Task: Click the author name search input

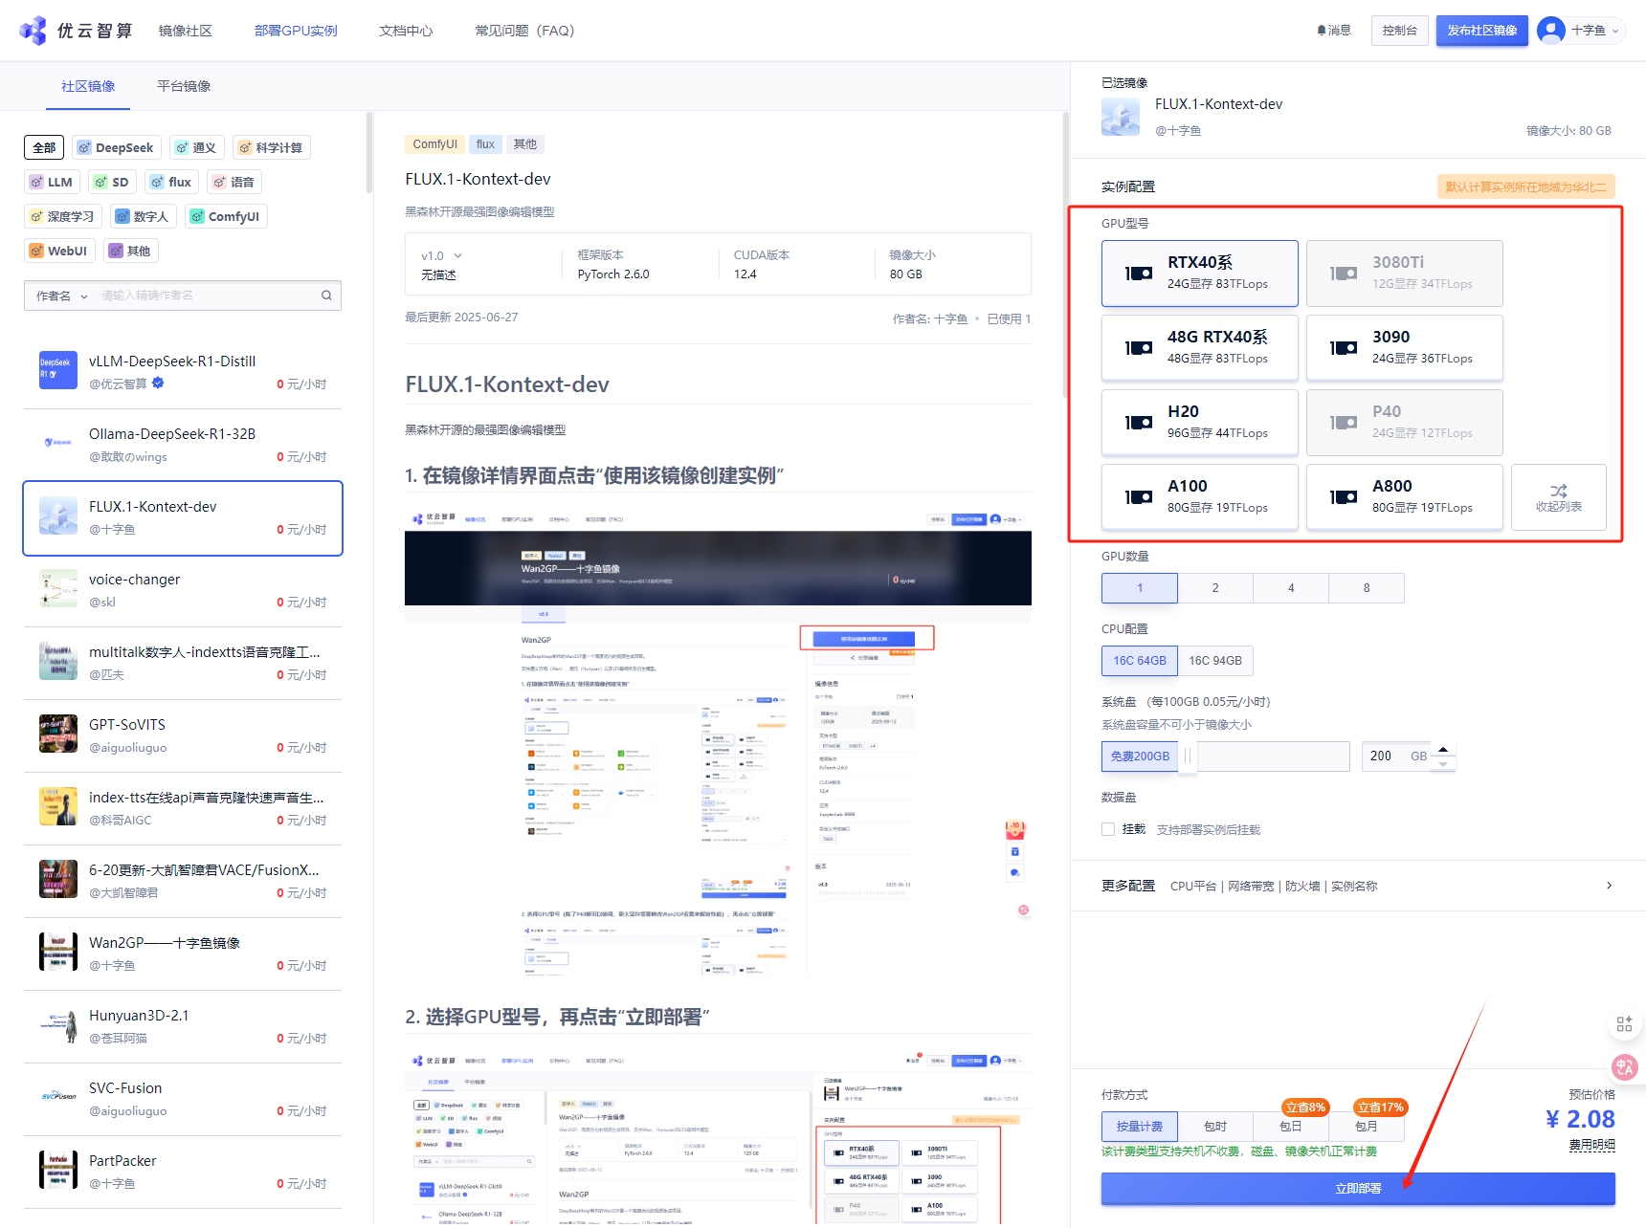Action: tap(208, 296)
